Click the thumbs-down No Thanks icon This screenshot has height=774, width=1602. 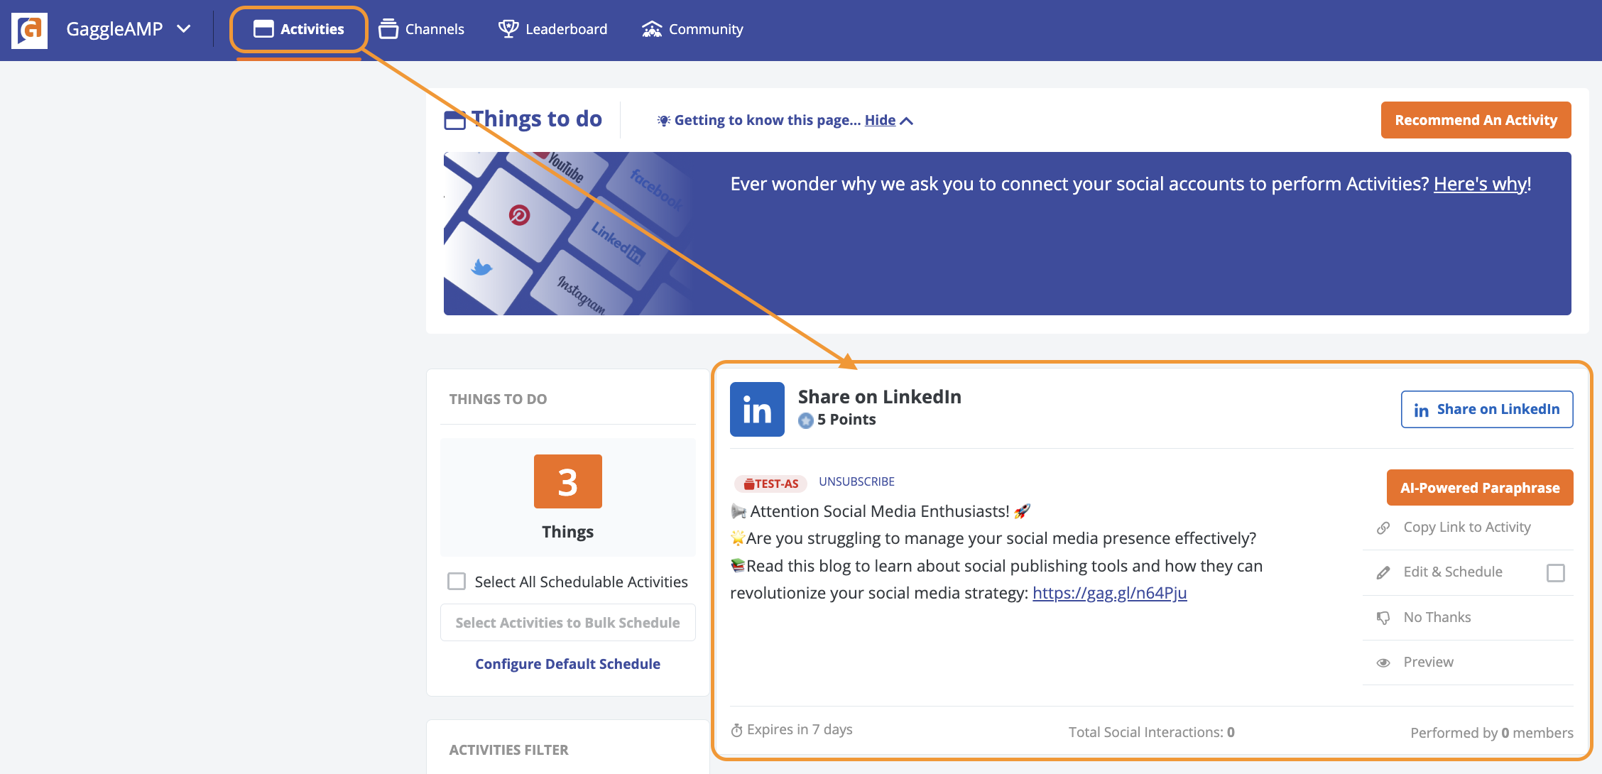(1383, 618)
